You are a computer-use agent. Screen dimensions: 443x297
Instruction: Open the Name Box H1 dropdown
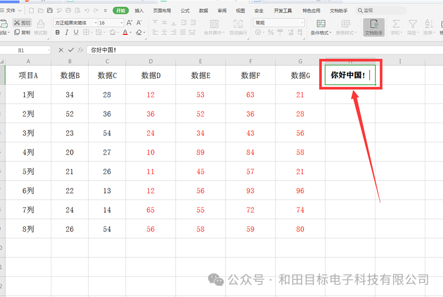[49, 50]
